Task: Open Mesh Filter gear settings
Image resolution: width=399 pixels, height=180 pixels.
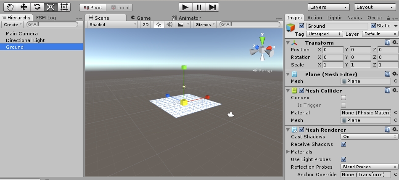Action: (x=395, y=74)
